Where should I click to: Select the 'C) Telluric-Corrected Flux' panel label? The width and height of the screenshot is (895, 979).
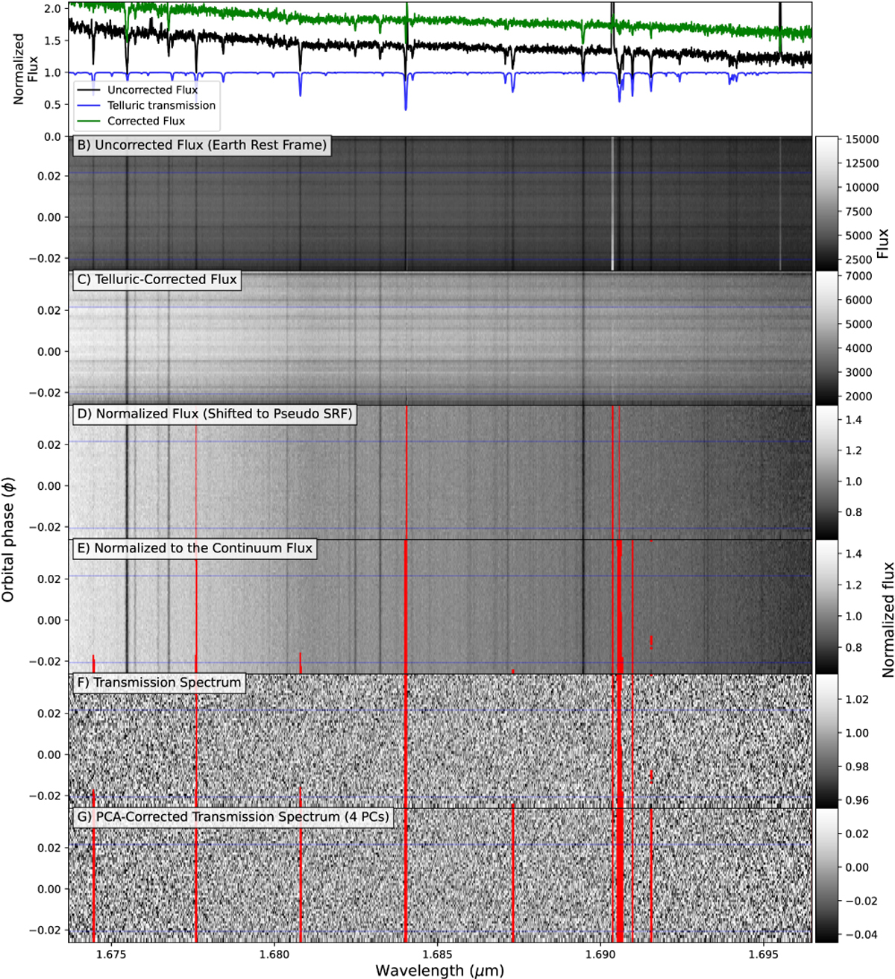click(x=157, y=280)
